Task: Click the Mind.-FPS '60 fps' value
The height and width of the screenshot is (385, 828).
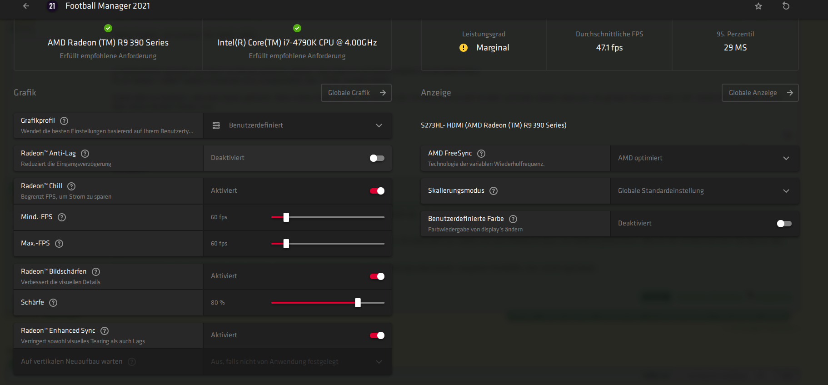Action: [x=219, y=217]
